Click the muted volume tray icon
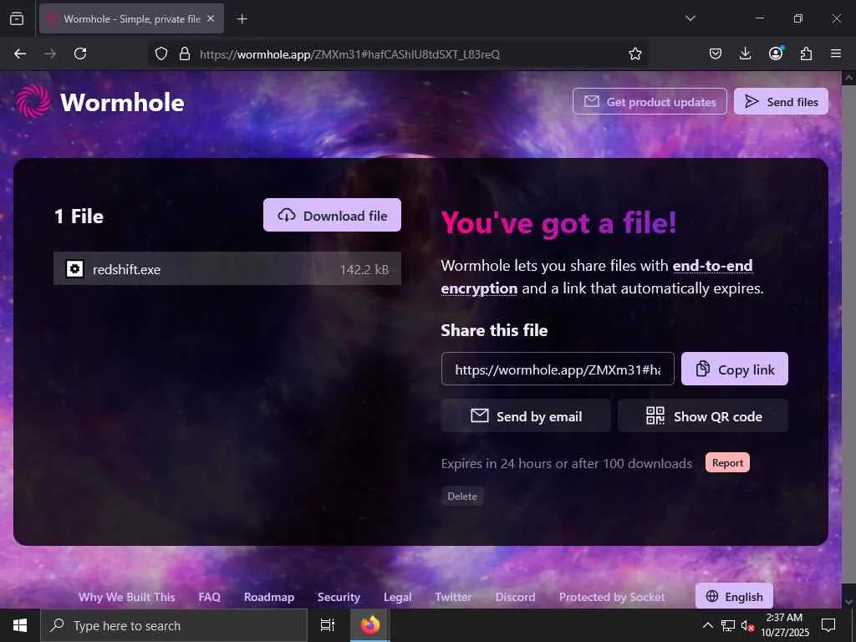 point(747,625)
